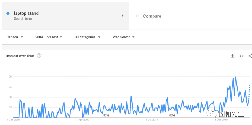Share the Interest over time chart
The image size is (252, 125).
point(250,56)
